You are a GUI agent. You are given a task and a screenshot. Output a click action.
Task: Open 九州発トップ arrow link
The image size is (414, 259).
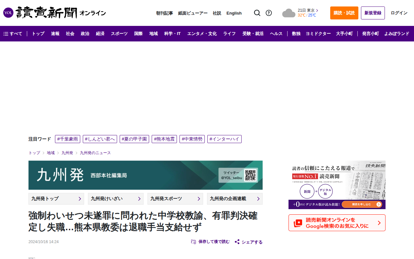click(56, 199)
